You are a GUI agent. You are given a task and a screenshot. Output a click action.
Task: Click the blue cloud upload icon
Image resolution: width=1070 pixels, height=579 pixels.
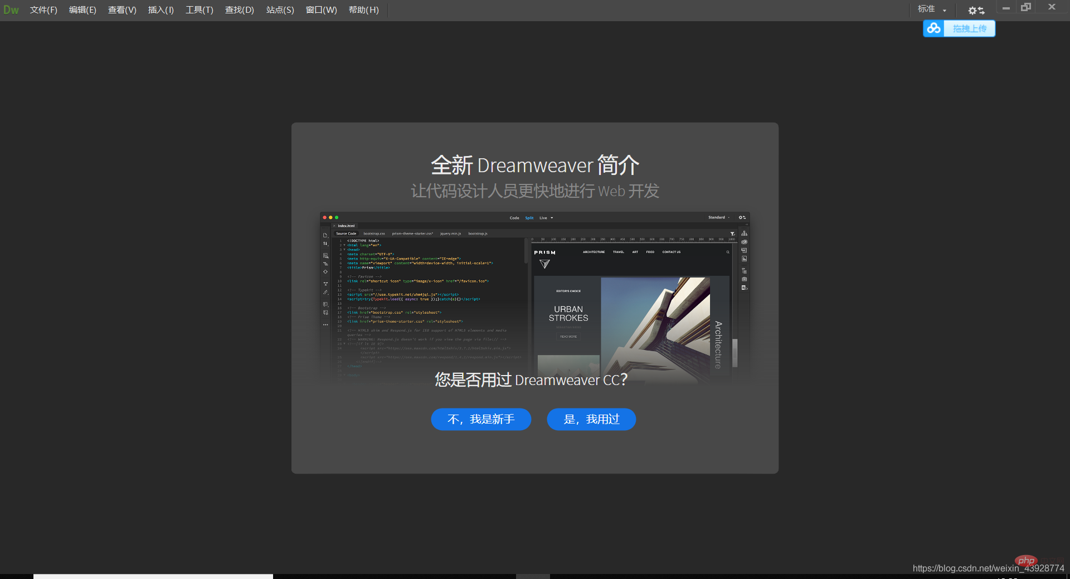coord(934,28)
